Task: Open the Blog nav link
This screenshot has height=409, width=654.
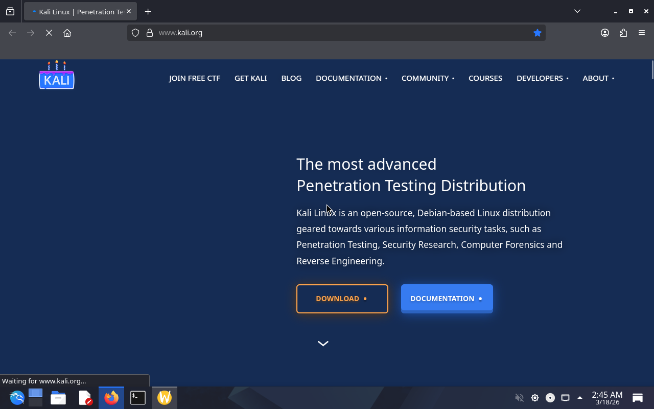Action: (x=291, y=78)
